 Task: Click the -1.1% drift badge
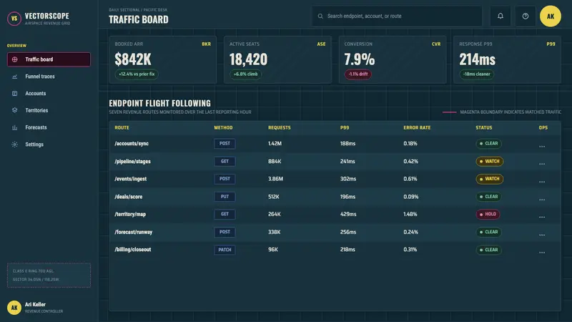tap(358, 74)
